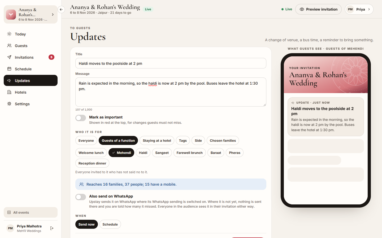Click the Invitations paper plane icon
Image resolution: width=382 pixels, height=238 pixels.
[x=9, y=57]
